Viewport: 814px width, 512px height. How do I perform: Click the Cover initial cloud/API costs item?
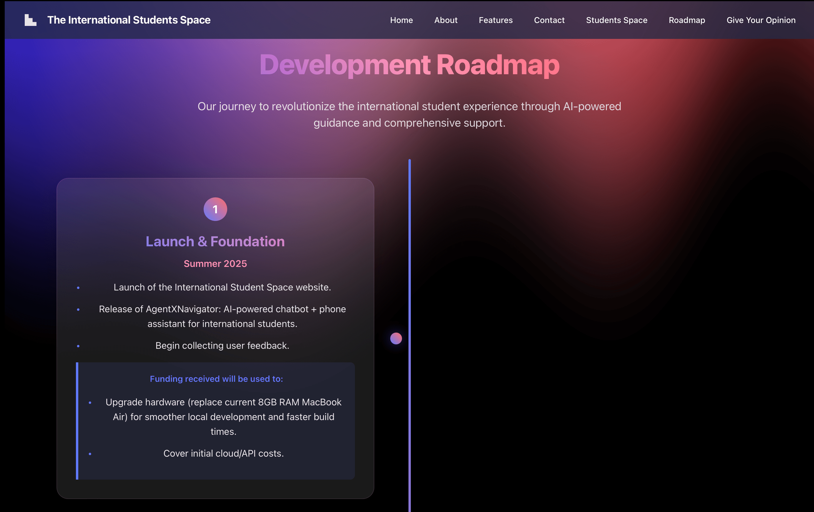[223, 453]
